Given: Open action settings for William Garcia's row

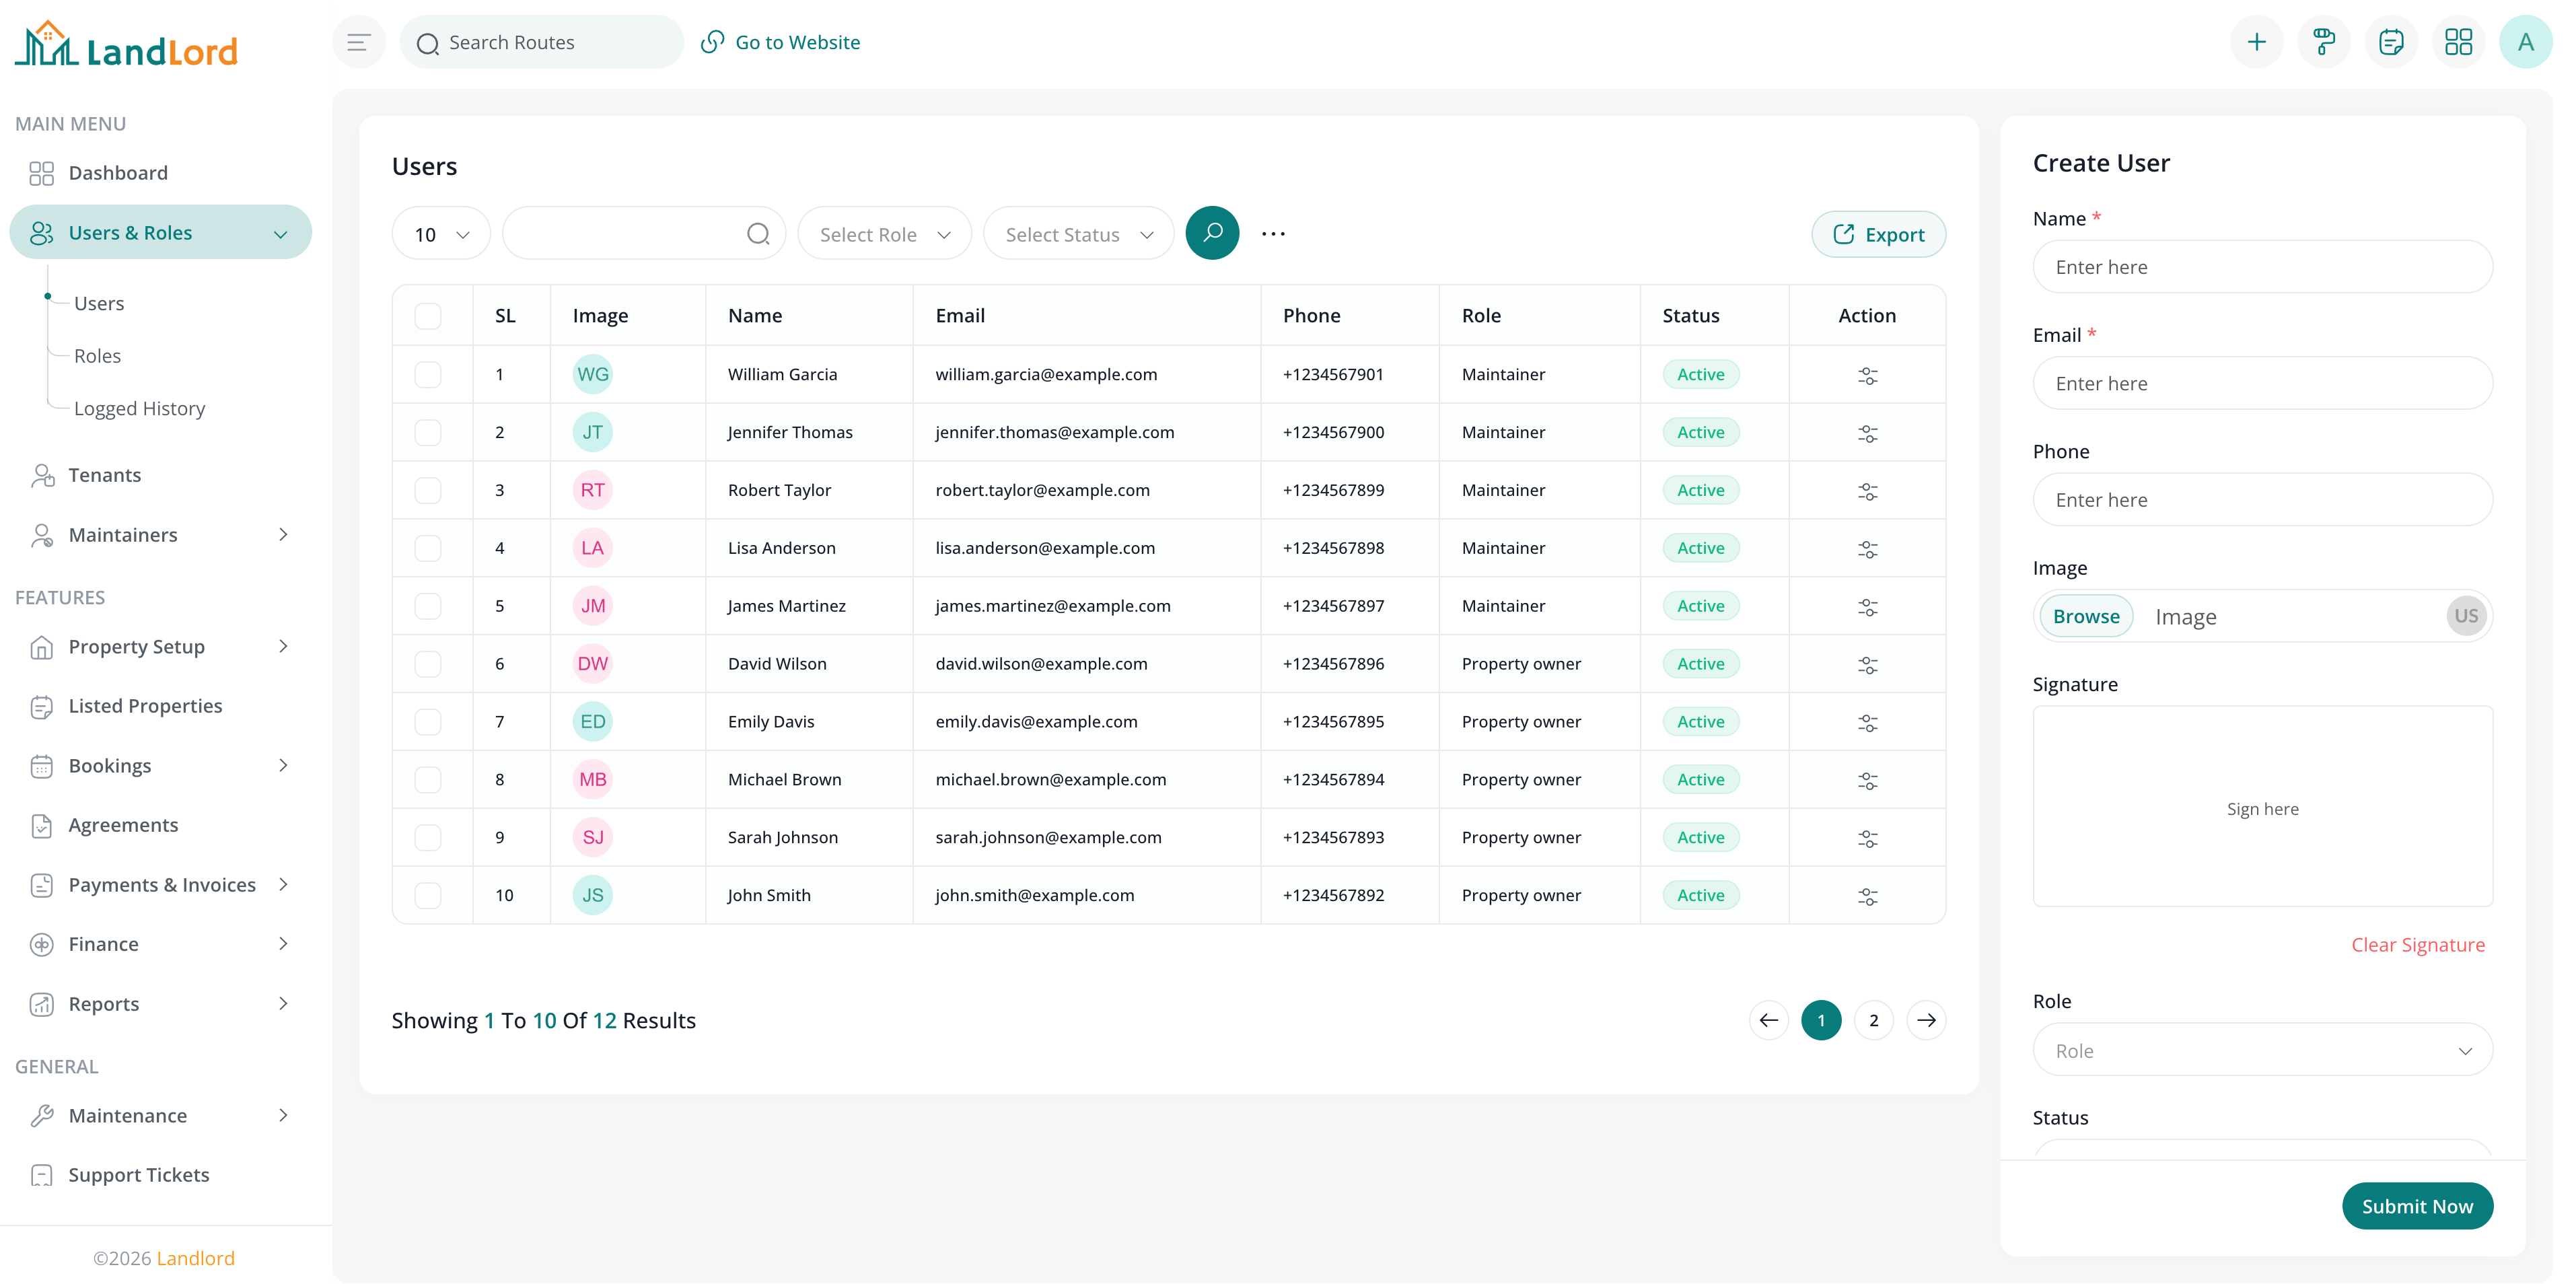Looking at the screenshot, I should tap(1868, 375).
